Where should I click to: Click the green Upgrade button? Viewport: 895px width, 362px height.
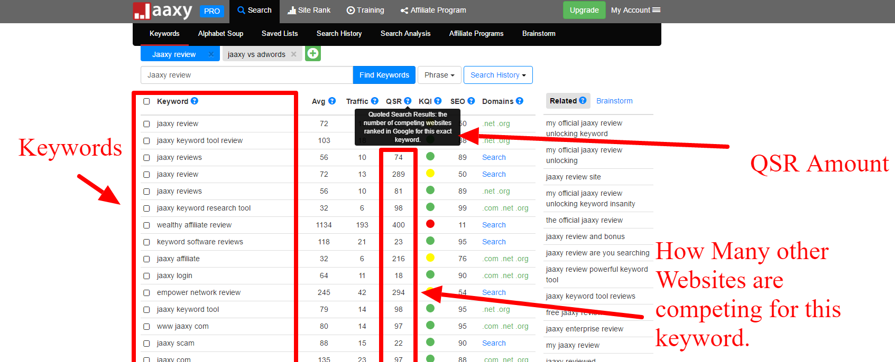(x=584, y=10)
